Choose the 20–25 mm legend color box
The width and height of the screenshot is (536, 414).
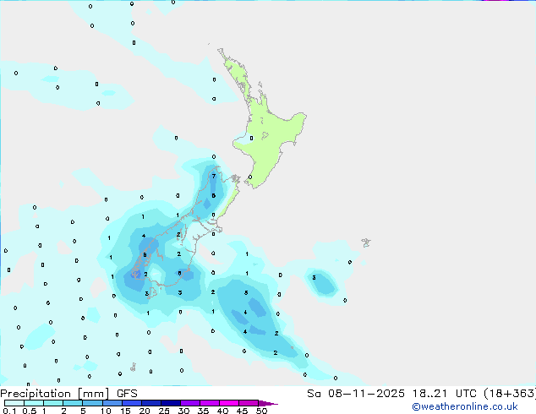coord(151,403)
